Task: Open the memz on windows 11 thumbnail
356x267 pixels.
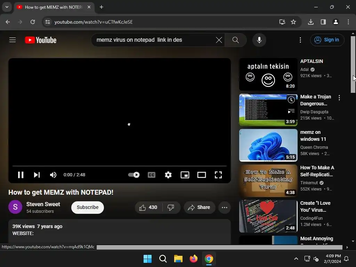Action: click(268, 145)
